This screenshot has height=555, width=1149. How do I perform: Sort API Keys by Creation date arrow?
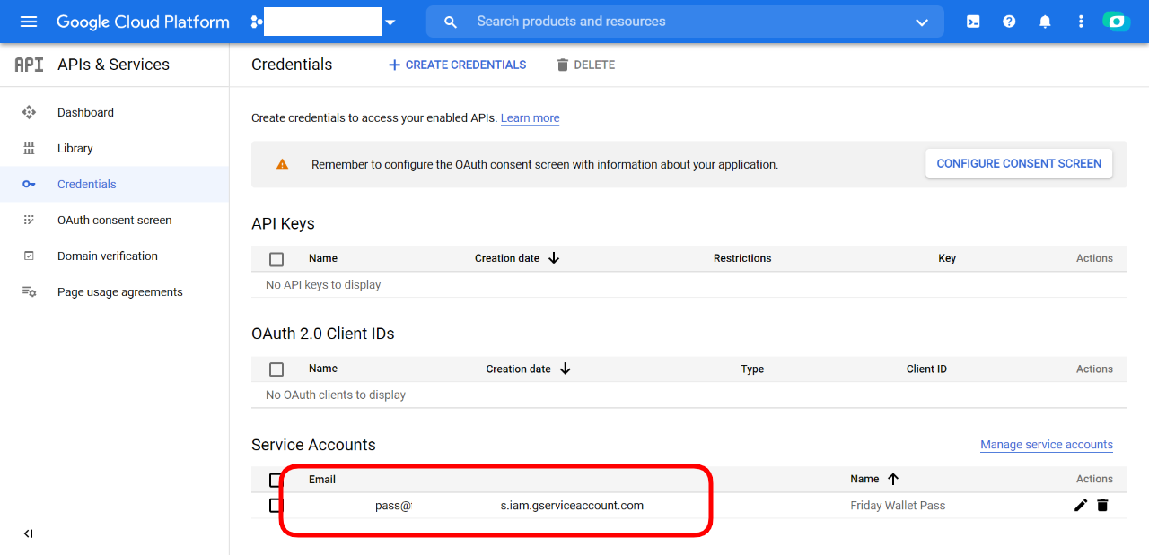coord(554,258)
